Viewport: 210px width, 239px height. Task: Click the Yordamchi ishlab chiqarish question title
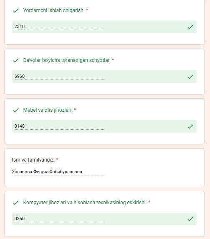(x=54, y=10)
